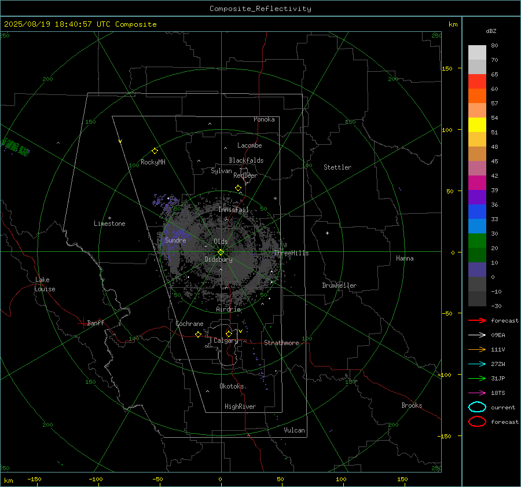Click the magenta 39–42 dBZ color swatch

(477, 183)
